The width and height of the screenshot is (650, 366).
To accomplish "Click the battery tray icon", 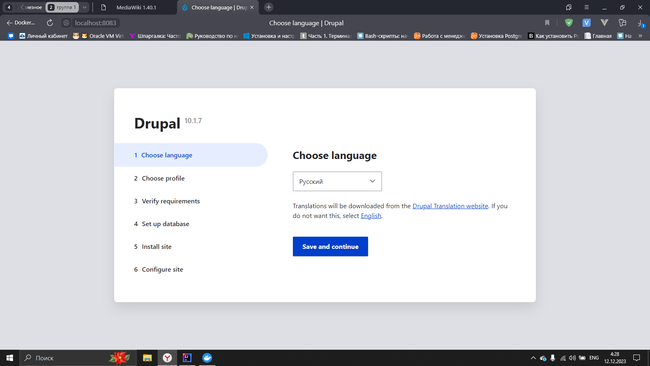I will [582, 358].
